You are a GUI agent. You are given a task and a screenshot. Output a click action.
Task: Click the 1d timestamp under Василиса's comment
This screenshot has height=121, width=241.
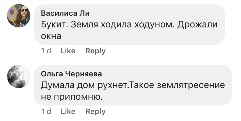[46, 51]
